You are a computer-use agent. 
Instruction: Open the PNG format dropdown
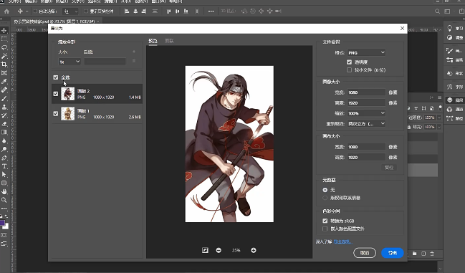(x=366, y=52)
